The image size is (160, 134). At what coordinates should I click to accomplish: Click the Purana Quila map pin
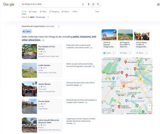coord(135,69)
